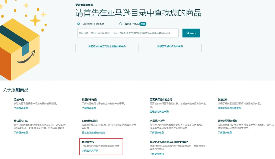Open 管理您的销售申请 link
The image size is (275, 159).
(x=159, y=112)
